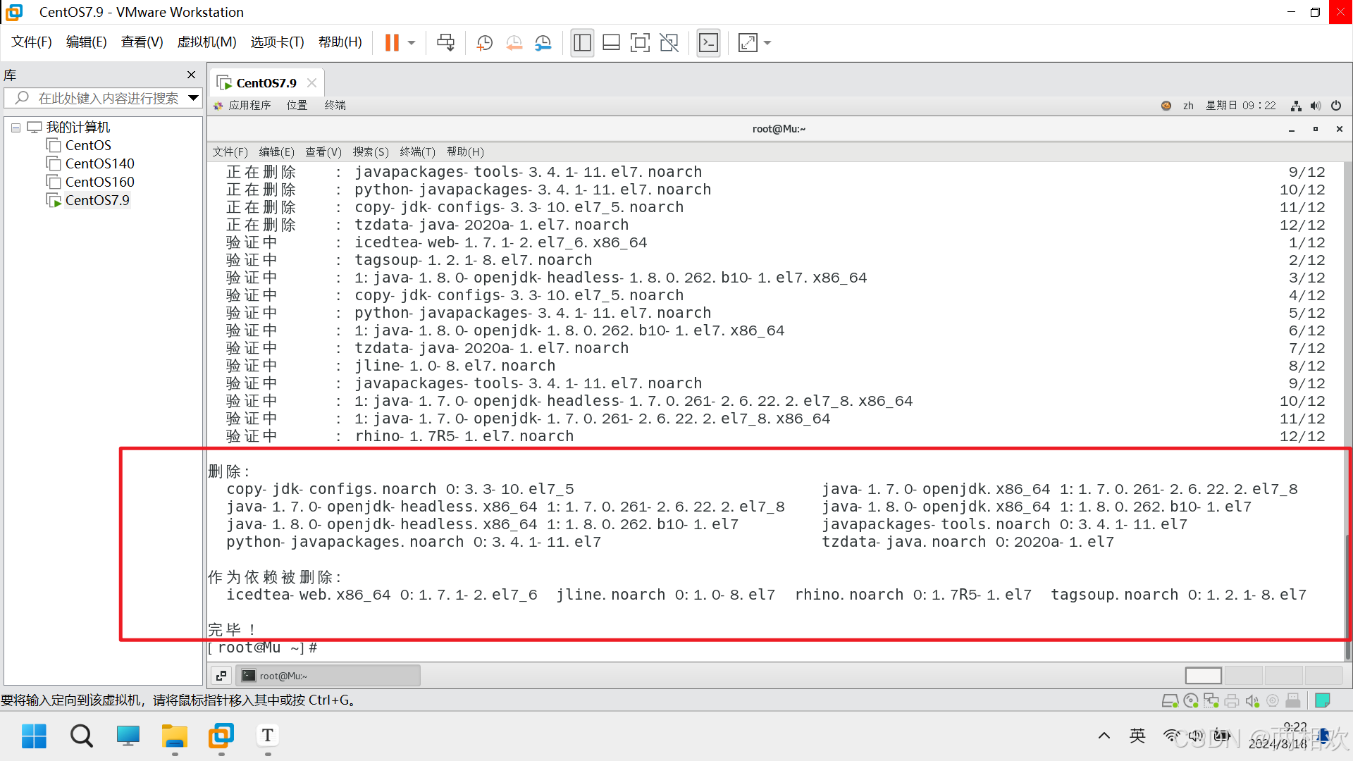Expand the library search filter dropdown
Screen dimensions: 1353x761
click(x=193, y=98)
